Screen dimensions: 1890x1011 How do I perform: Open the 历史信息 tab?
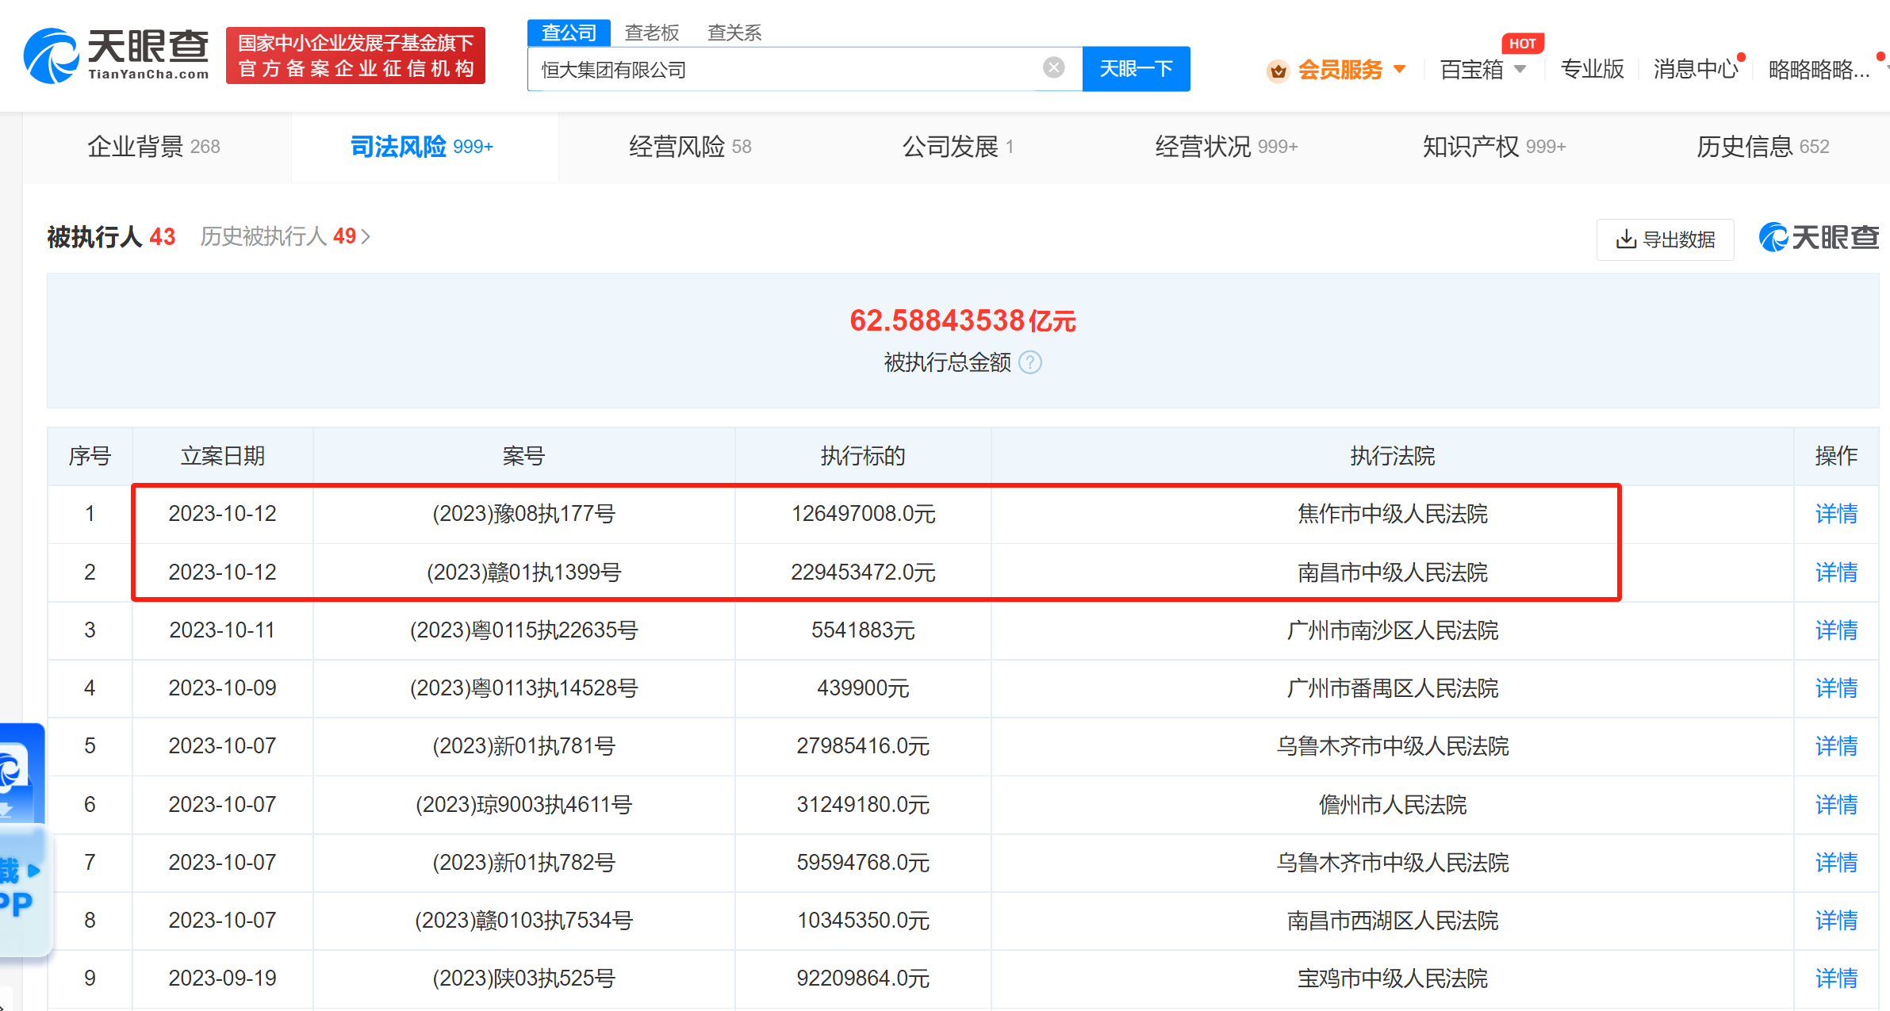tap(1762, 147)
